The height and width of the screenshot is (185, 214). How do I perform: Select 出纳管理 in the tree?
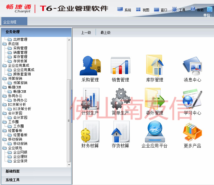tap(20, 39)
